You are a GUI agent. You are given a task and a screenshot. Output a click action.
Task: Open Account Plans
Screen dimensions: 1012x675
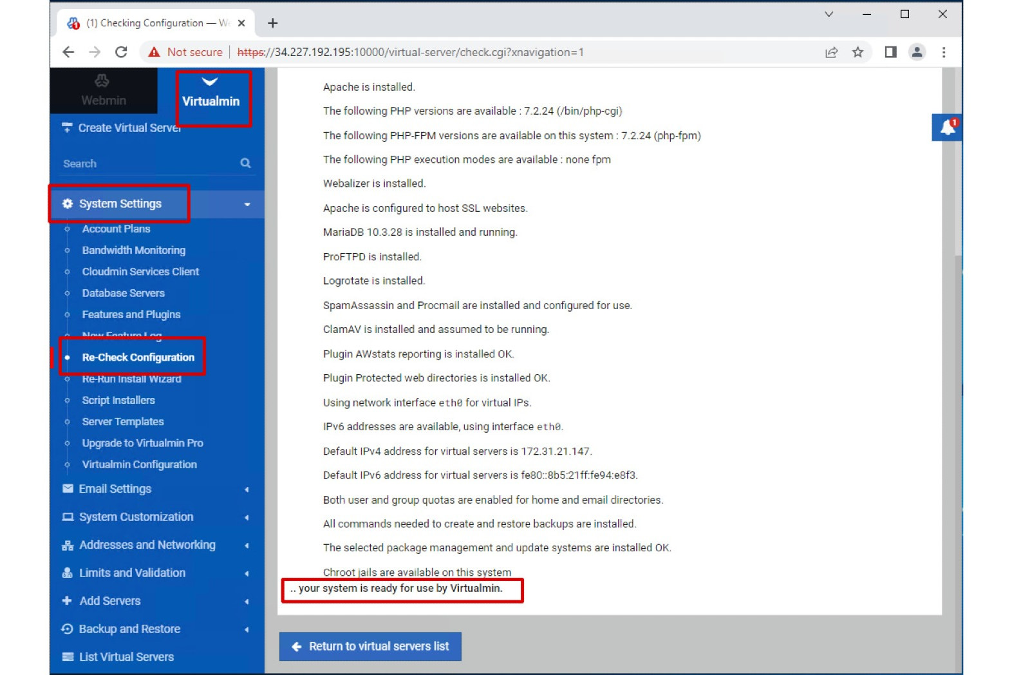pos(116,229)
